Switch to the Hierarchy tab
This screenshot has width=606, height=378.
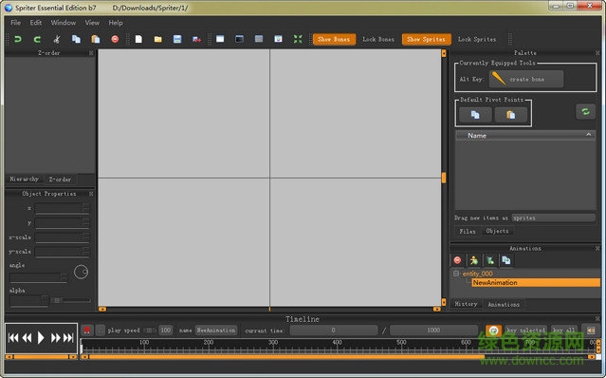tap(25, 180)
